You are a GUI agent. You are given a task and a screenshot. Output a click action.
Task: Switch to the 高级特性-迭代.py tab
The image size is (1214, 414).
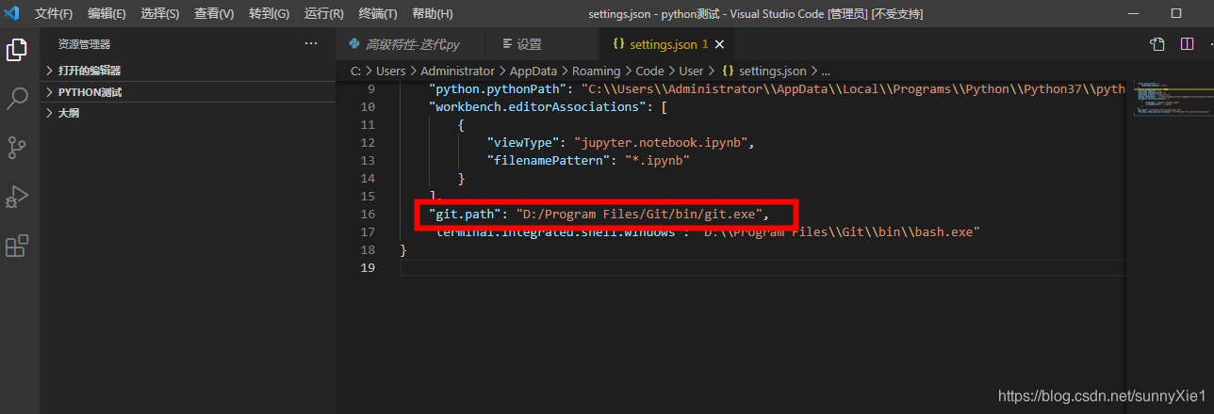tap(412, 44)
